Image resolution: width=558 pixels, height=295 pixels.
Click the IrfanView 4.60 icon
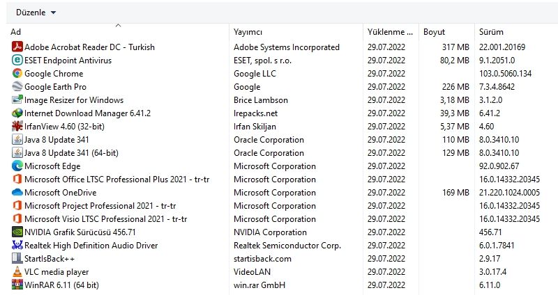17,127
